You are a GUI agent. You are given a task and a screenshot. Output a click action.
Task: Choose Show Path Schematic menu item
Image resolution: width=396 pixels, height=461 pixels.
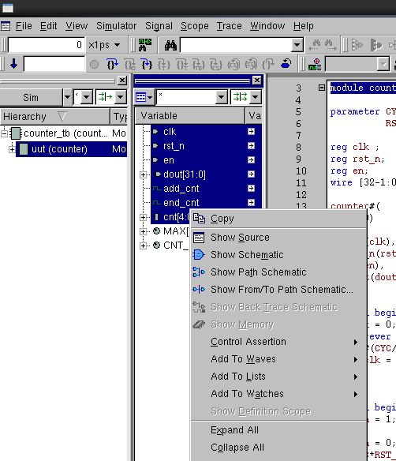[x=278, y=272]
